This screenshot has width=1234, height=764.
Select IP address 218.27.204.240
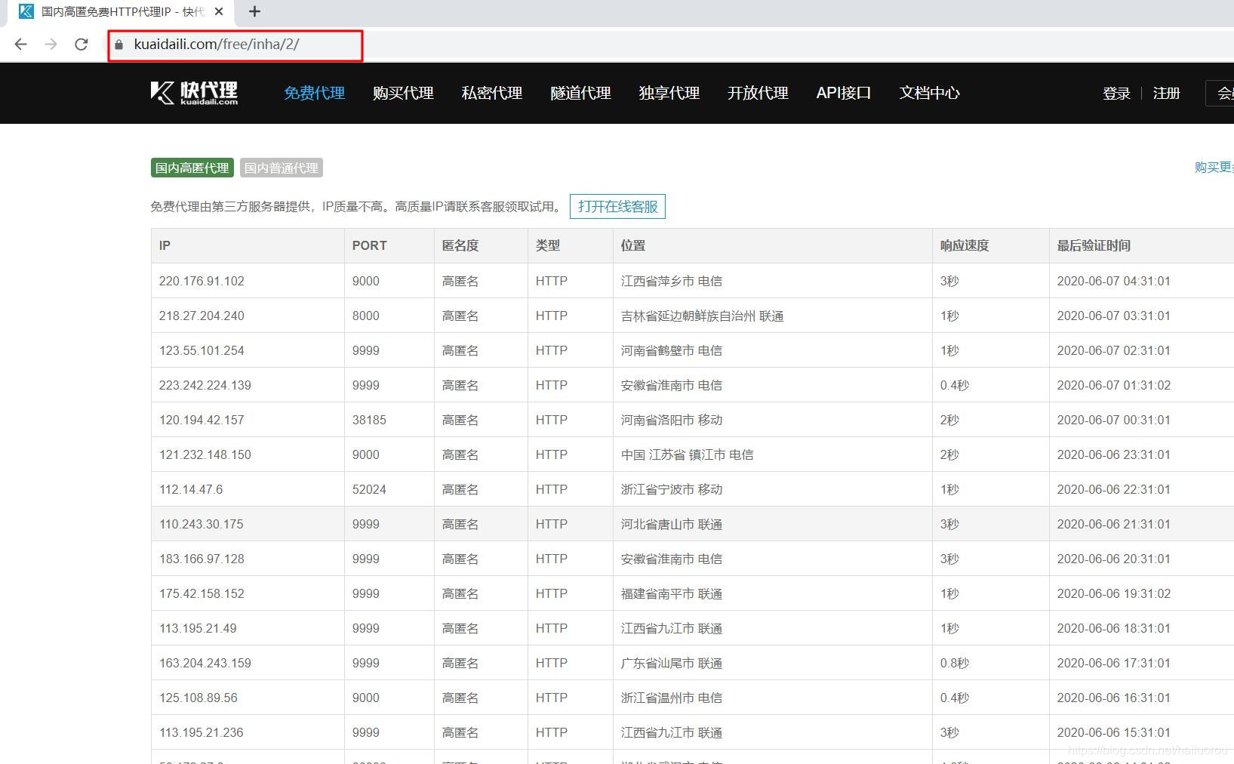click(202, 316)
